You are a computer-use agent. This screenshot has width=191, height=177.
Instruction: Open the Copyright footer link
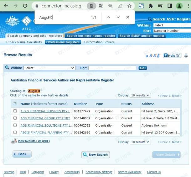click(x=38, y=172)
